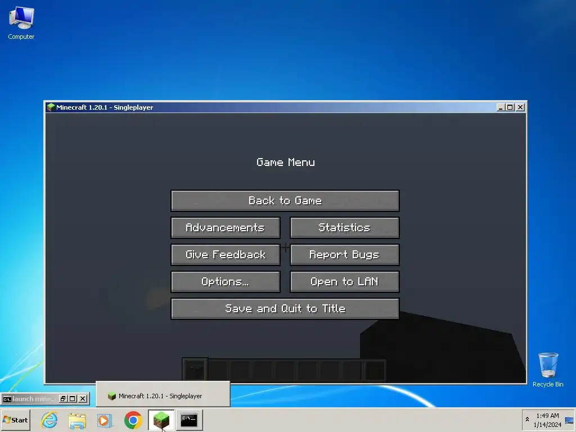The width and height of the screenshot is (576, 432).
Task: Show hidden system tray icons
Action: tap(527, 420)
